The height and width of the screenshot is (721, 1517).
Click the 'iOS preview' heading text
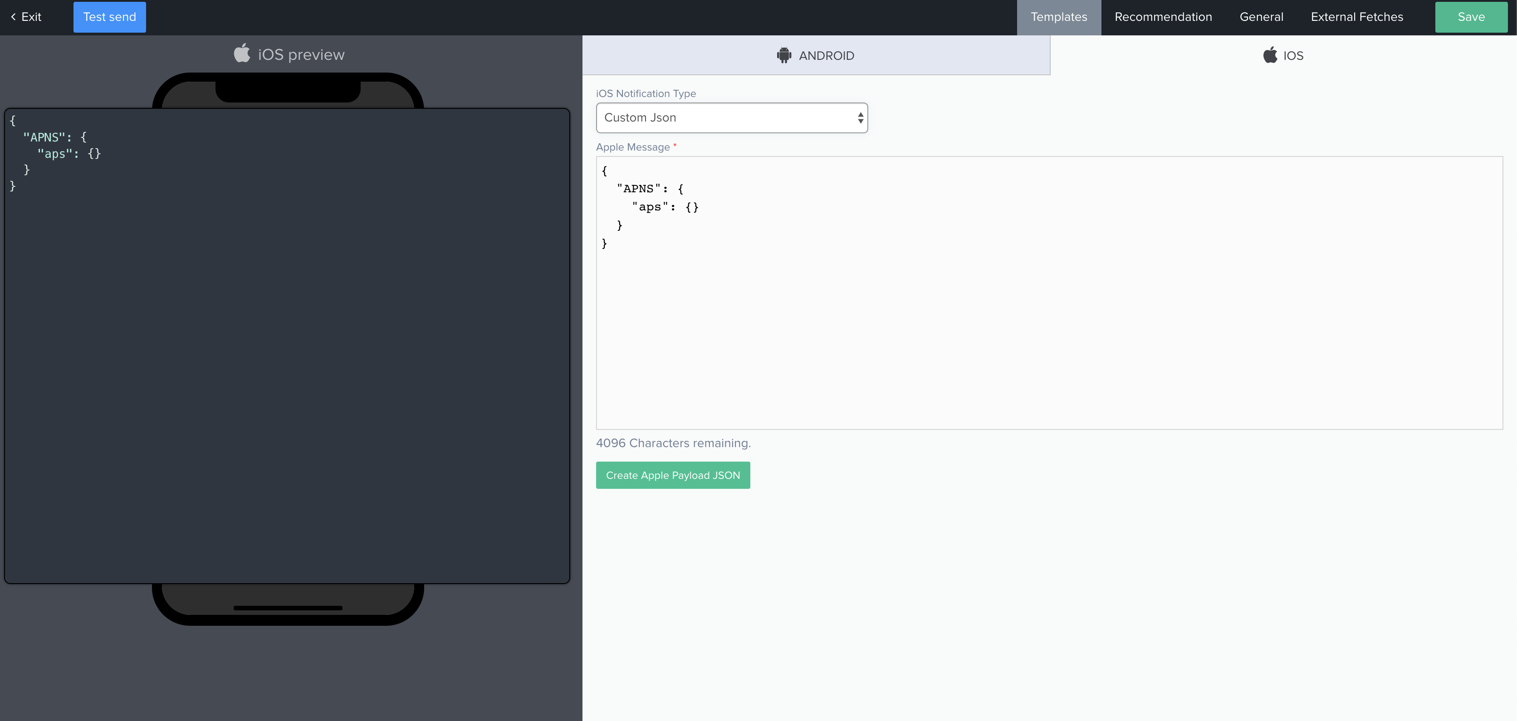(x=301, y=55)
